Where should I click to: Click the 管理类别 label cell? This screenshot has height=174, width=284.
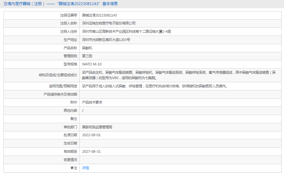point(42,56)
